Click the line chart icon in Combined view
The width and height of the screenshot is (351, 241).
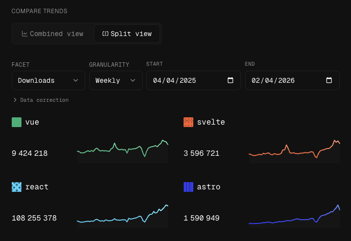click(x=24, y=34)
